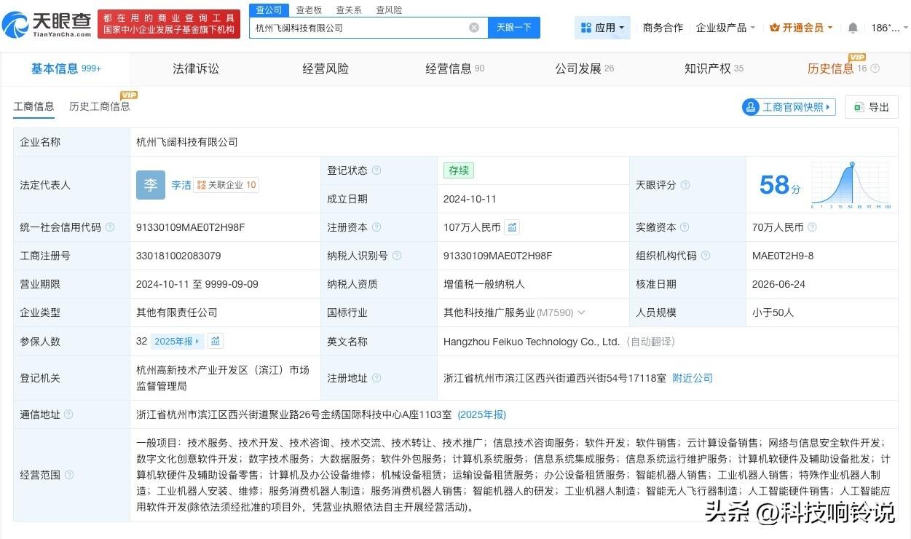This screenshot has height=539, width=911.
Task: Open the 应用 dropdown menu
Action: pos(603,28)
